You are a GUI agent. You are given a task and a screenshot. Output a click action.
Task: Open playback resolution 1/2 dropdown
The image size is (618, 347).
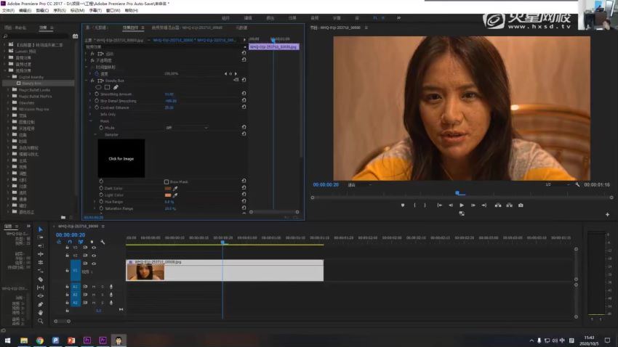tap(558, 184)
